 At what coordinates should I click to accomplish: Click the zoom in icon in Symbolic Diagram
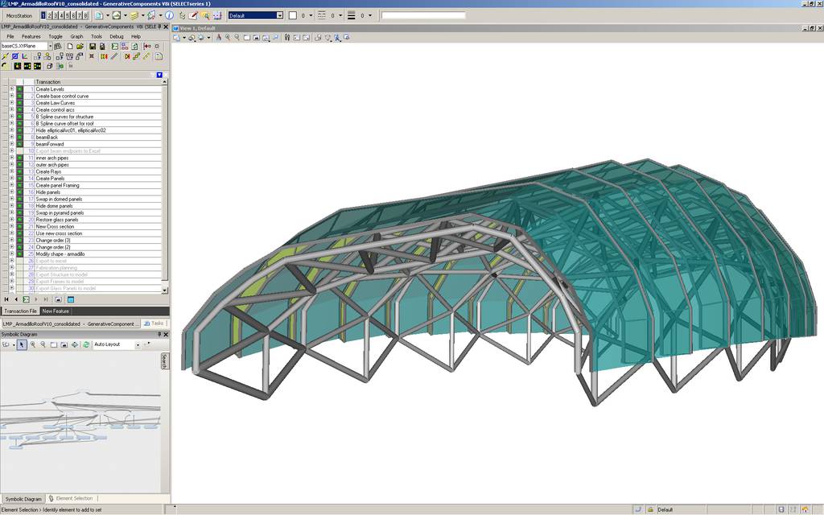click(32, 344)
